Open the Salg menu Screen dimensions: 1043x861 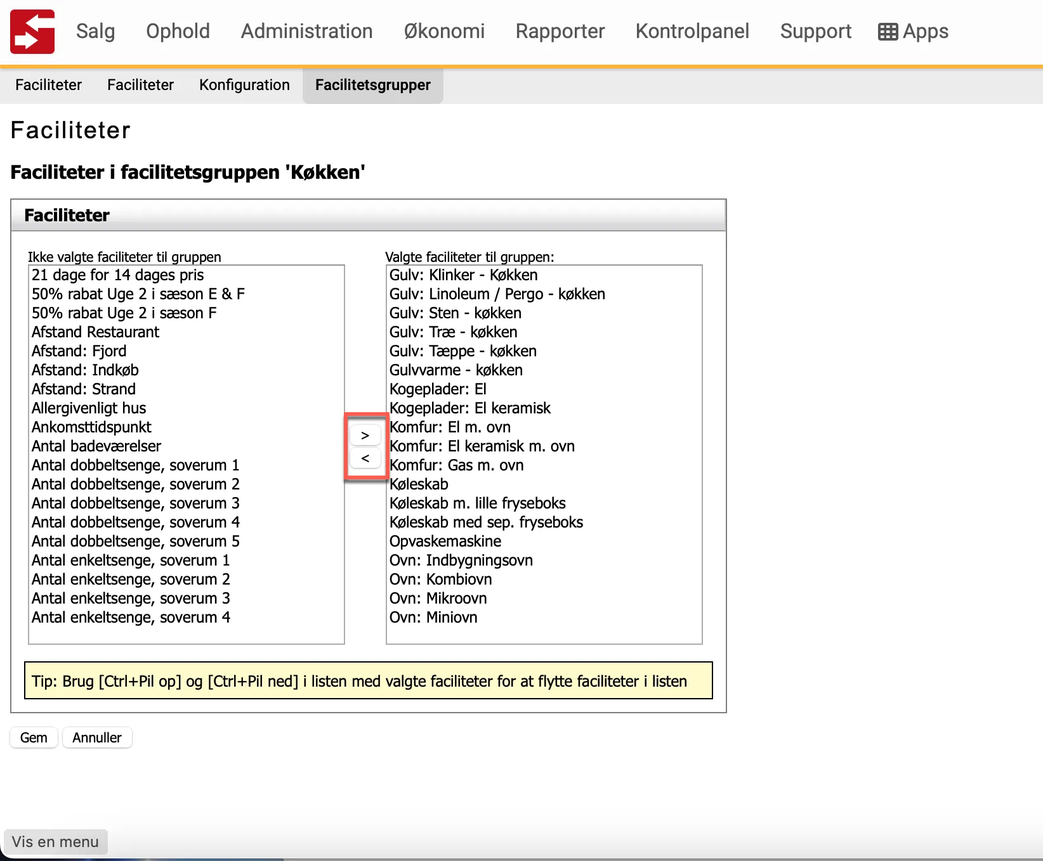(x=95, y=31)
